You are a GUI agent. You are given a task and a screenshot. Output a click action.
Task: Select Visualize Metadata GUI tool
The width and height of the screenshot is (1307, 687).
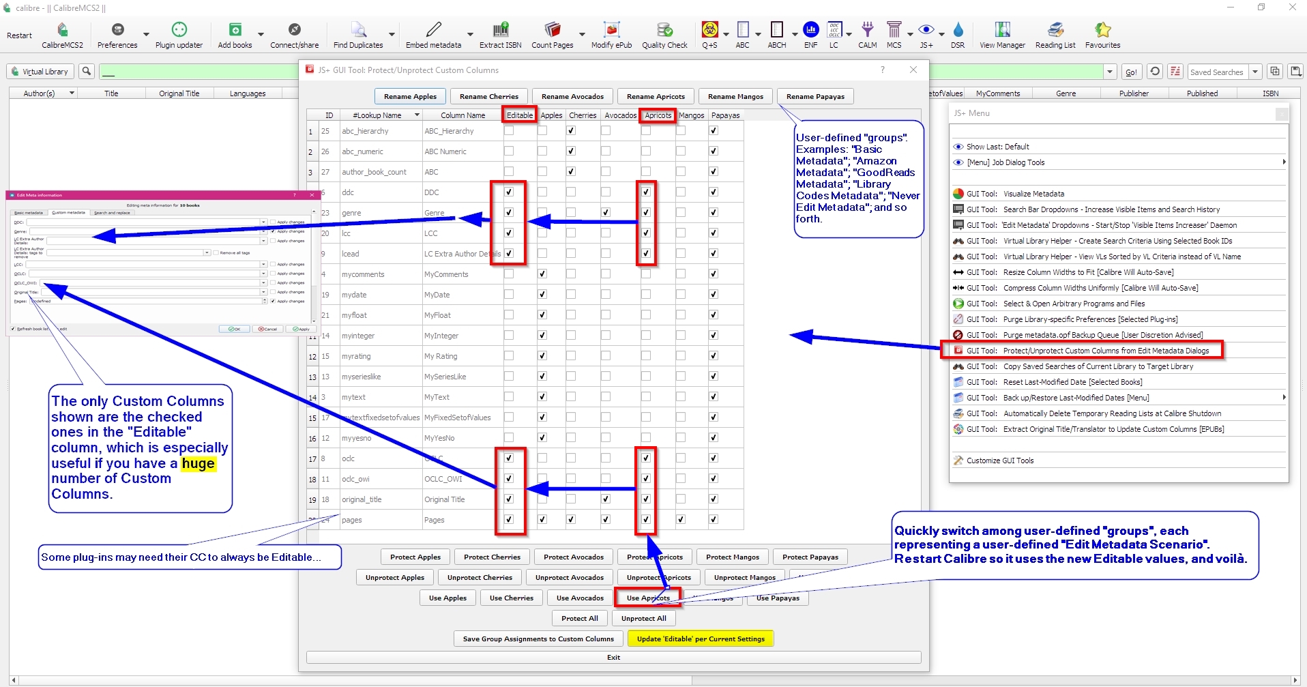1033,194
